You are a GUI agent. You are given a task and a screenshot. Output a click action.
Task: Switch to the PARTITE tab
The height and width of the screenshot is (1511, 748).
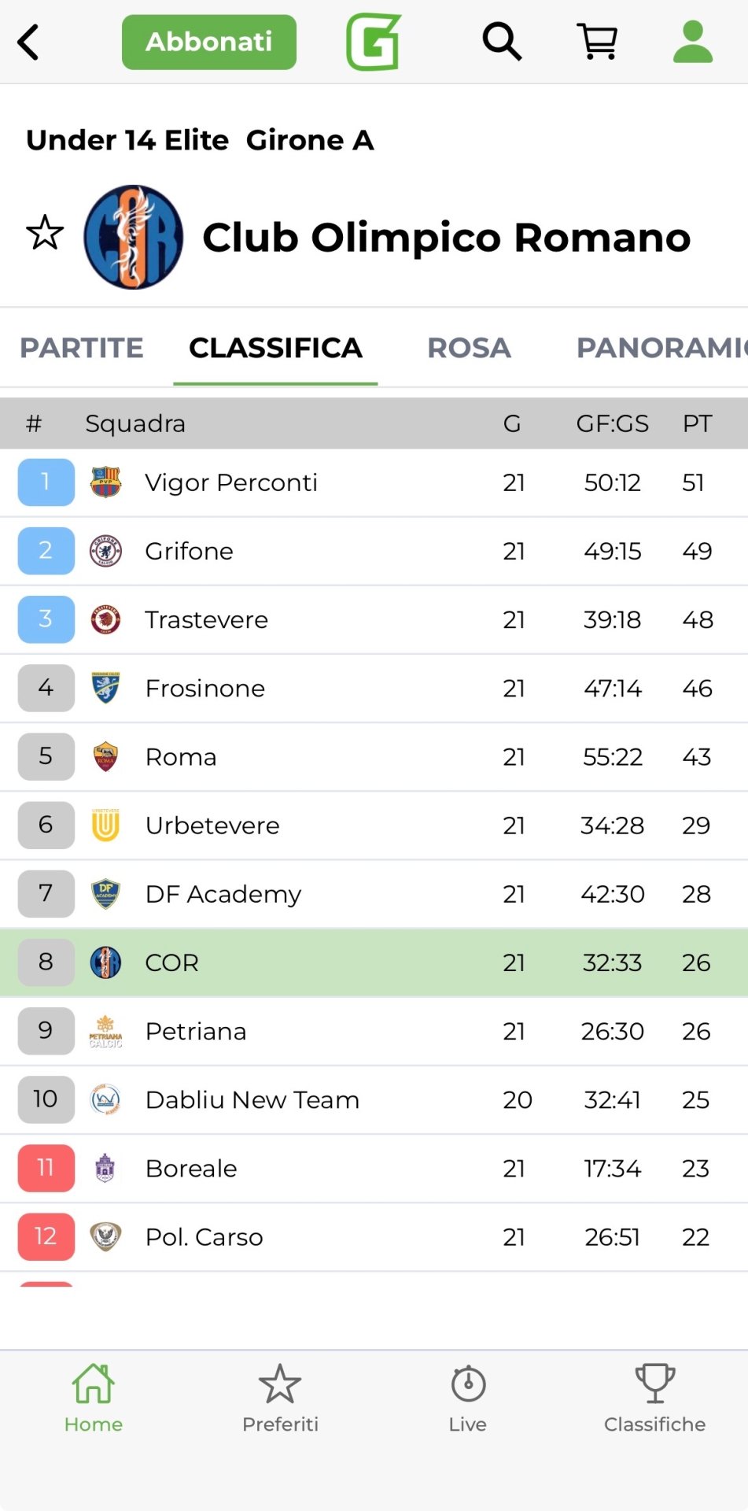(x=82, y=348)
